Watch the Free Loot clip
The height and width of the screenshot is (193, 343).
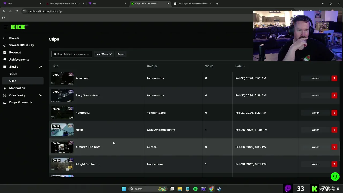(315, 78)
